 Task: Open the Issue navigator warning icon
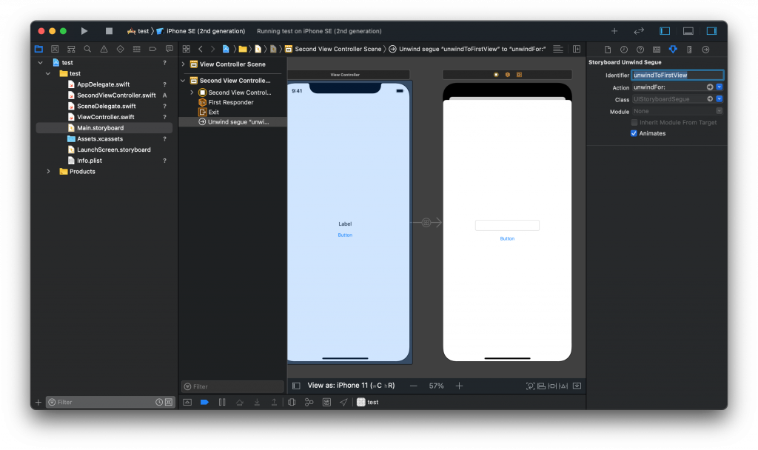104,49
